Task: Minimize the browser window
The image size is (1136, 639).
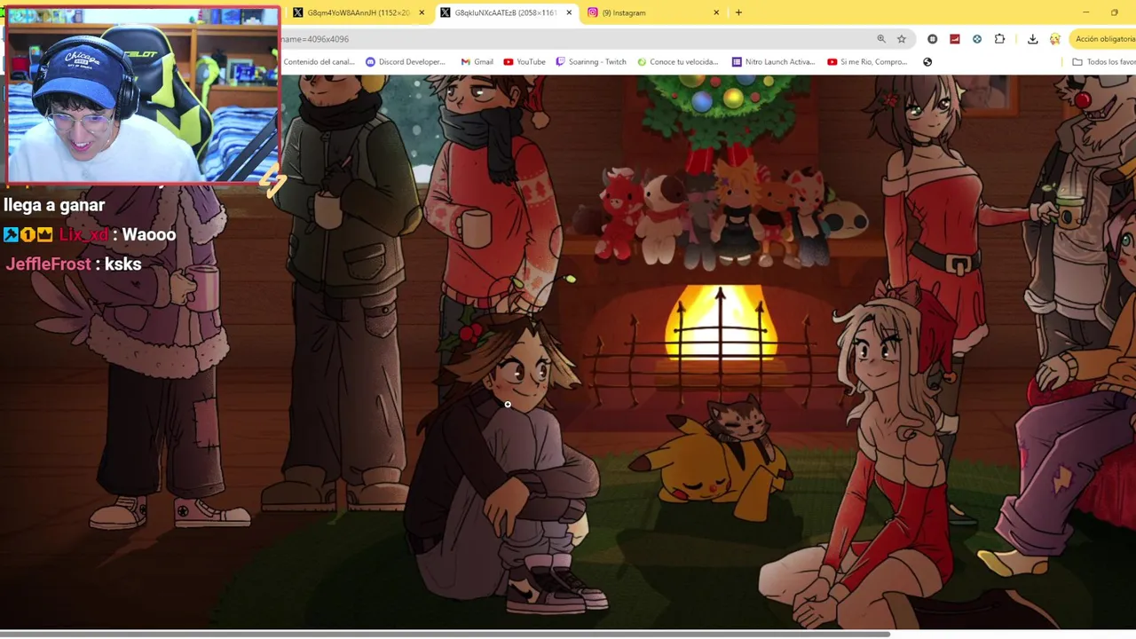Action: coord(1085,12)
